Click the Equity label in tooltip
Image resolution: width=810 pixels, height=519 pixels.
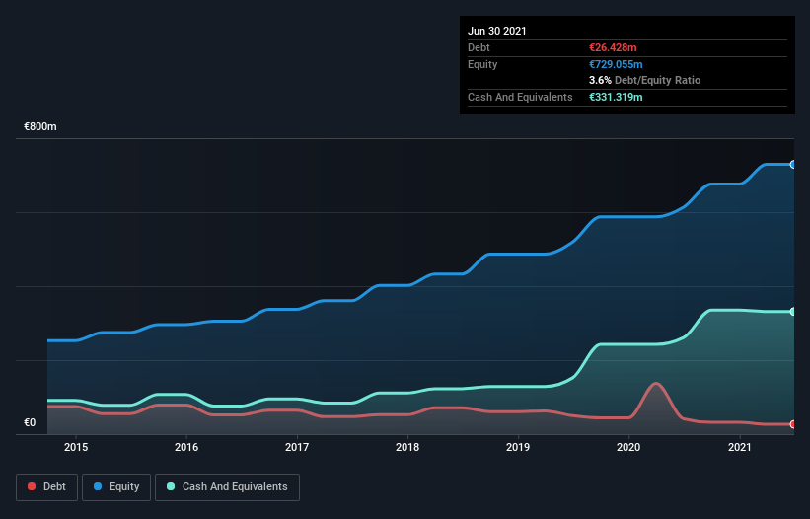(x=482, y=64)
